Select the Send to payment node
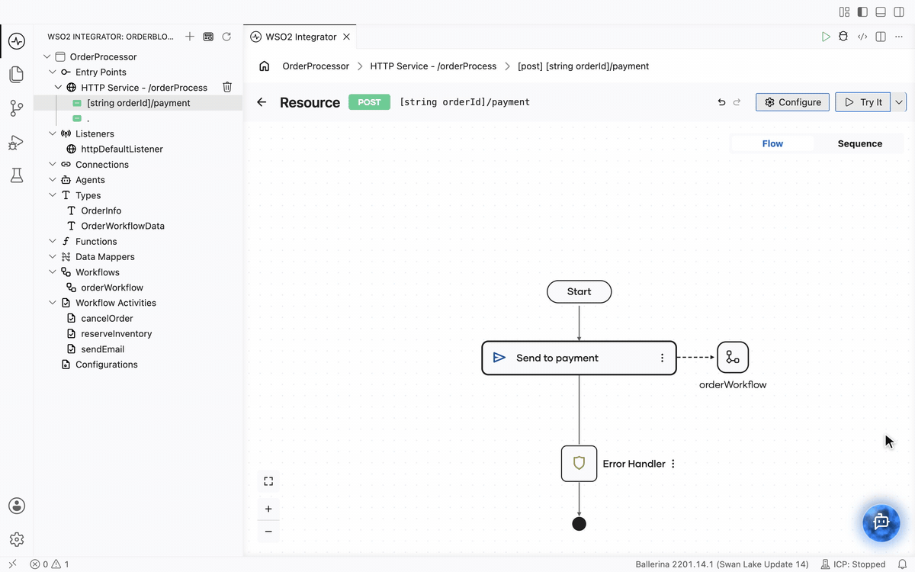The width and height of the screenshot is (915, 572). click(x=579, y=358)
